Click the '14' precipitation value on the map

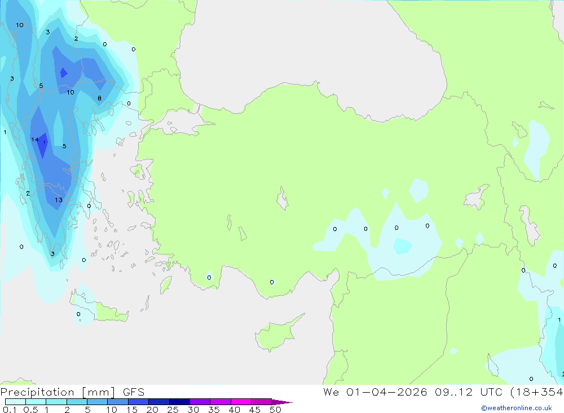tap(34, 140)
